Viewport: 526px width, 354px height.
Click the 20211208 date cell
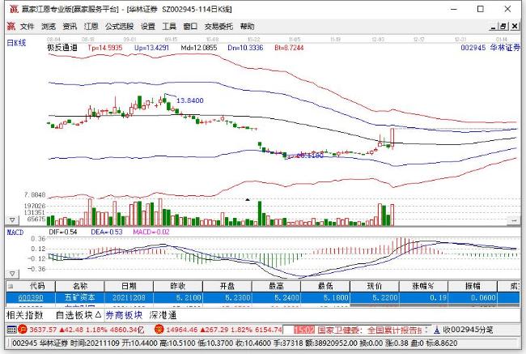[129, 297]
